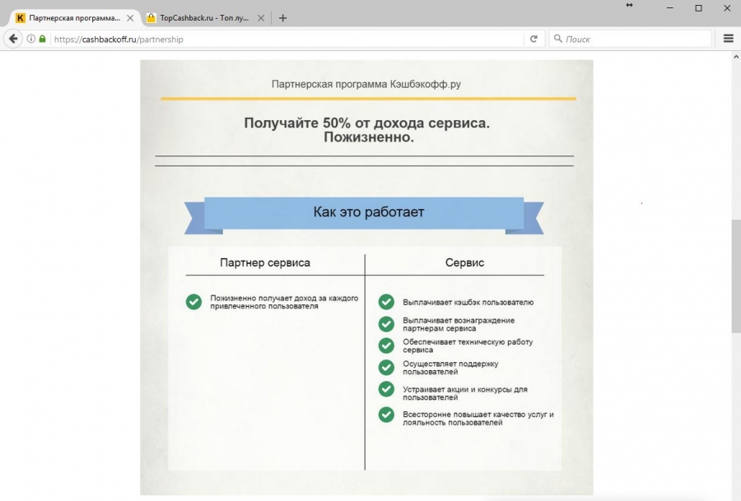Close the browser window
Screen dimensions: 741x501
(727, 8)
